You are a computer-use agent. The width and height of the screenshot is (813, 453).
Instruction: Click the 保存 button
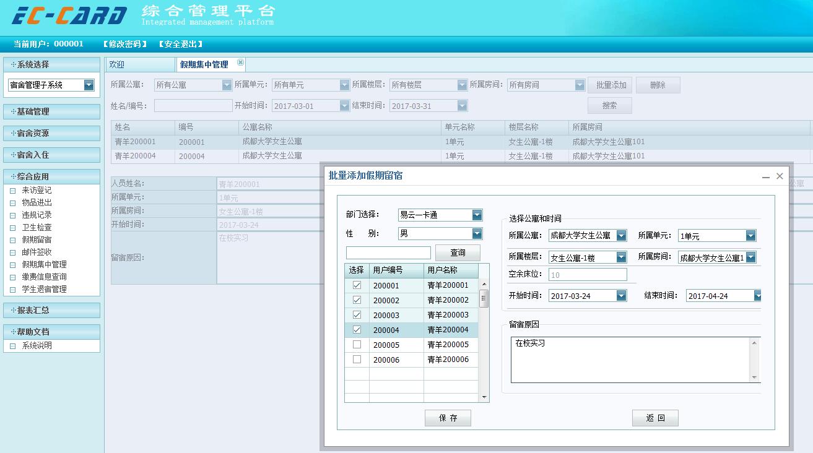coord(448,418)
